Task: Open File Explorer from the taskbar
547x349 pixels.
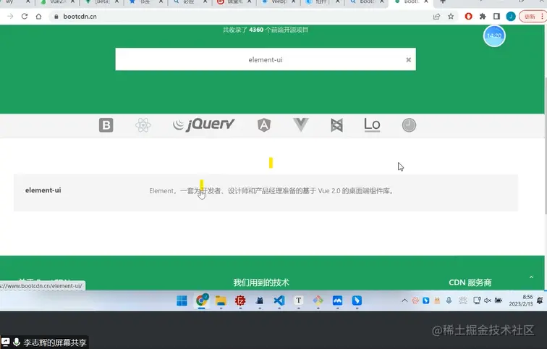Action: pos(221,300)
